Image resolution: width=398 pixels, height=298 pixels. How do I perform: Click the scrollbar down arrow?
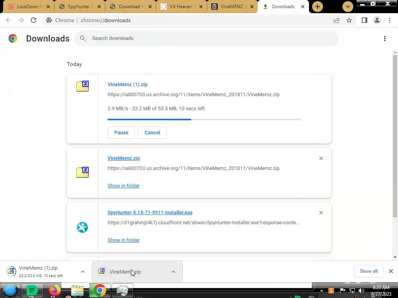click(395, 257)
